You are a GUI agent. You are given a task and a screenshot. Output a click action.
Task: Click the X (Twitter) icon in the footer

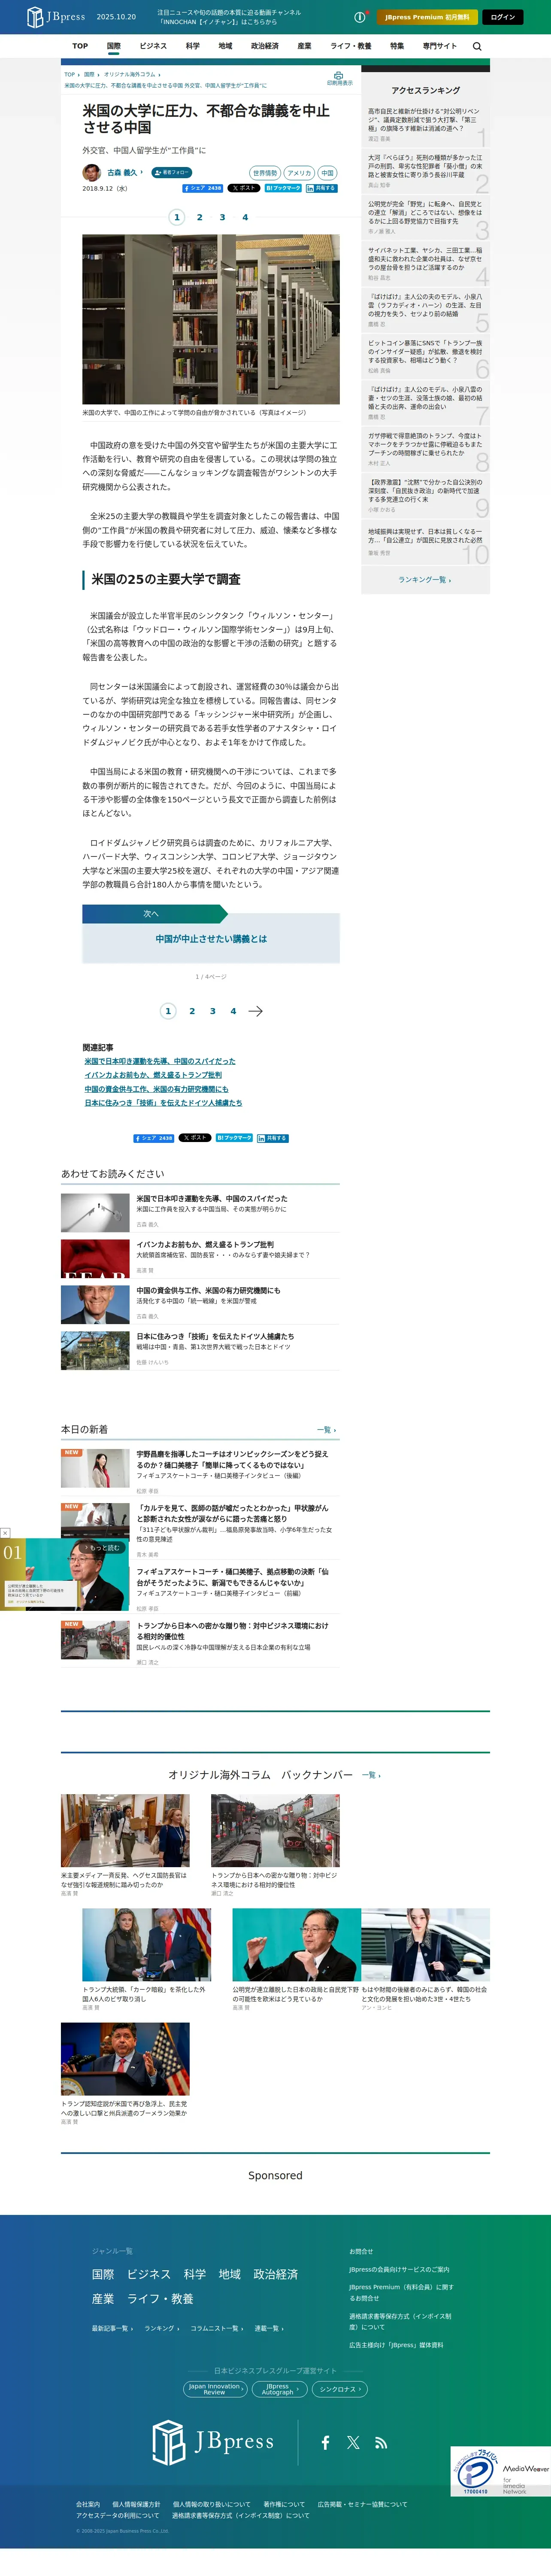353,2442
